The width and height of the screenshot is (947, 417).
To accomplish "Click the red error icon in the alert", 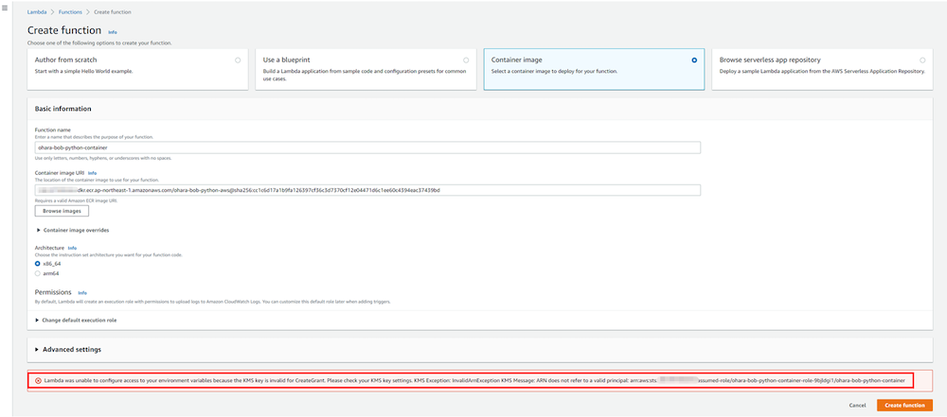I will [x=38, y=380].
